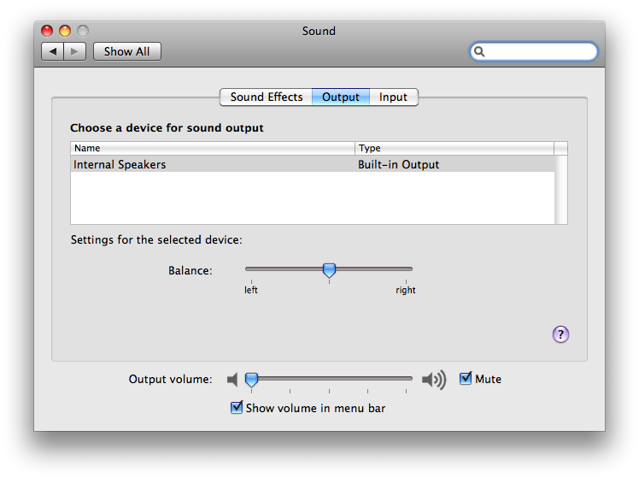The width and height of the screenshot is (639, 478).
Task: Close the Sound preferences window
Action: pyautogui.click(x=47, y=31)
